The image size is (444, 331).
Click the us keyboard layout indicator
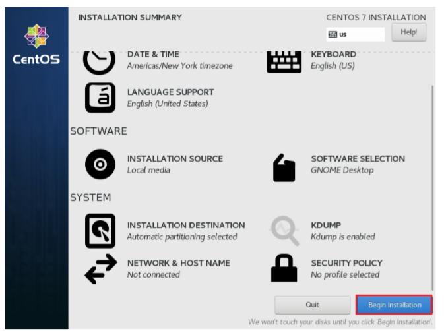coord(355,33)
